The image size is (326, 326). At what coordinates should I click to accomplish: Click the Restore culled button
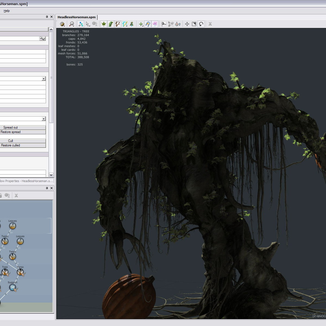(x=23, y=145)
